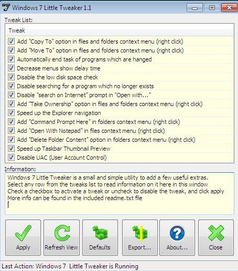
Task: Click the green checkmark Apply icon
Action: point(23,233)
